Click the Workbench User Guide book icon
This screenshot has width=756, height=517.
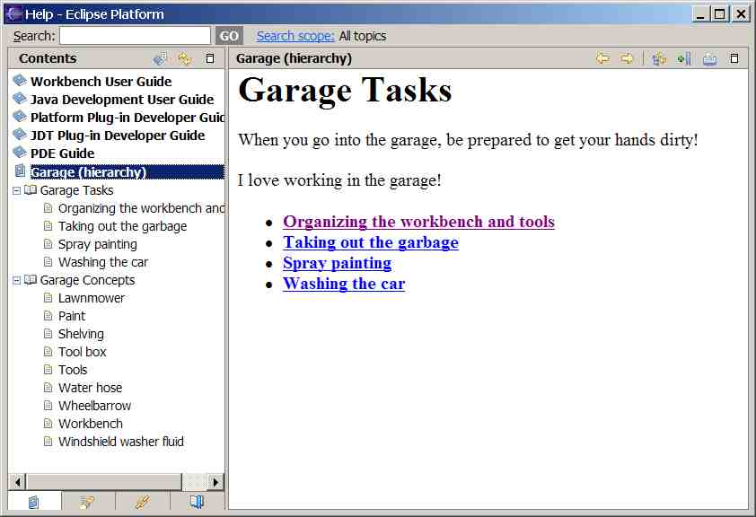point(20,80)
